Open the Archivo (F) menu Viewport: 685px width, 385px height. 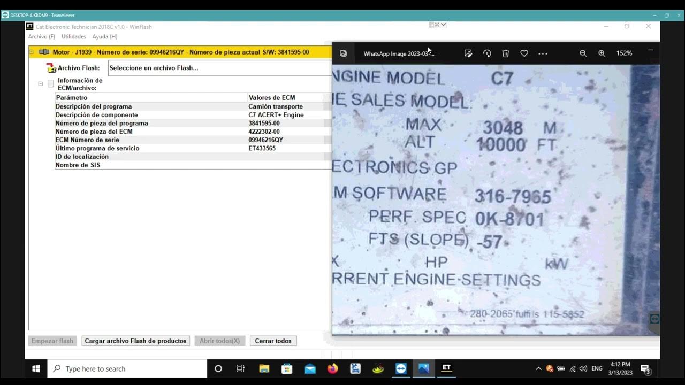(42, 37)
